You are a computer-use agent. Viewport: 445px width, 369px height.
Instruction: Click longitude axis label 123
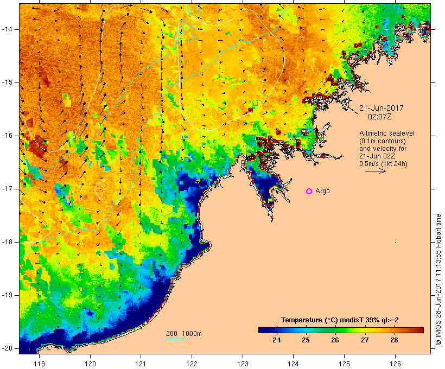pyautogui.click(x=243, y=364)
